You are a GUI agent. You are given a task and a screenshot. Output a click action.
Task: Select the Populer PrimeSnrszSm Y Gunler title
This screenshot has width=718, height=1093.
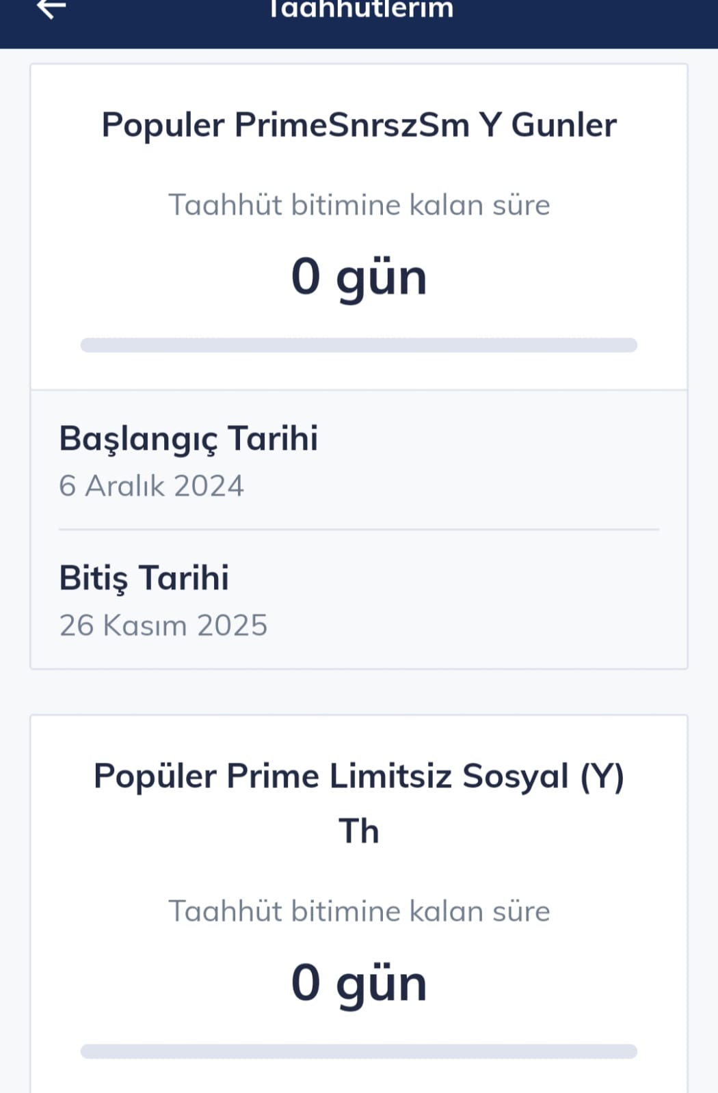point(359,125)
